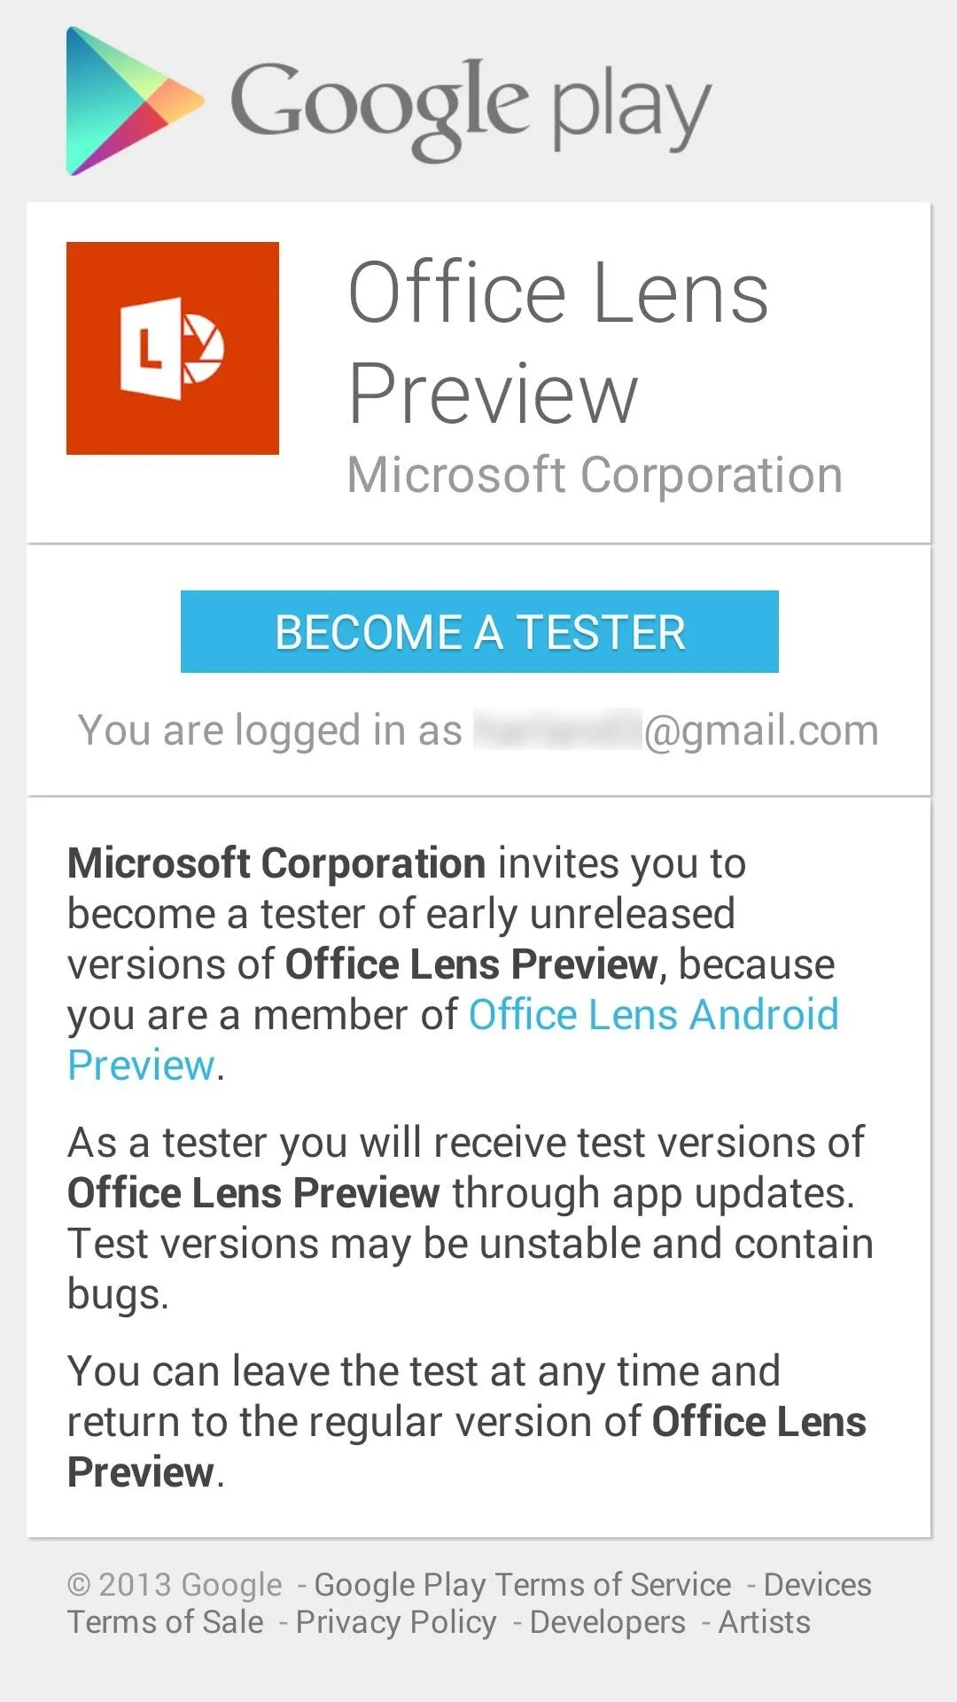This screenshot has height=1702, width=957.
Task: Tap the orange Office Lens app icon
Action: click(x=173, y=348)
